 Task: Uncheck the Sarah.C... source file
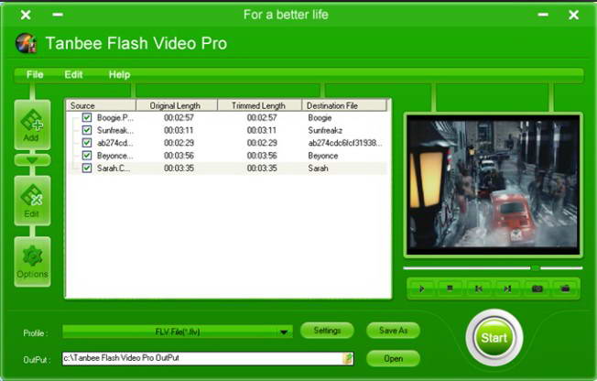pos(87,168)
